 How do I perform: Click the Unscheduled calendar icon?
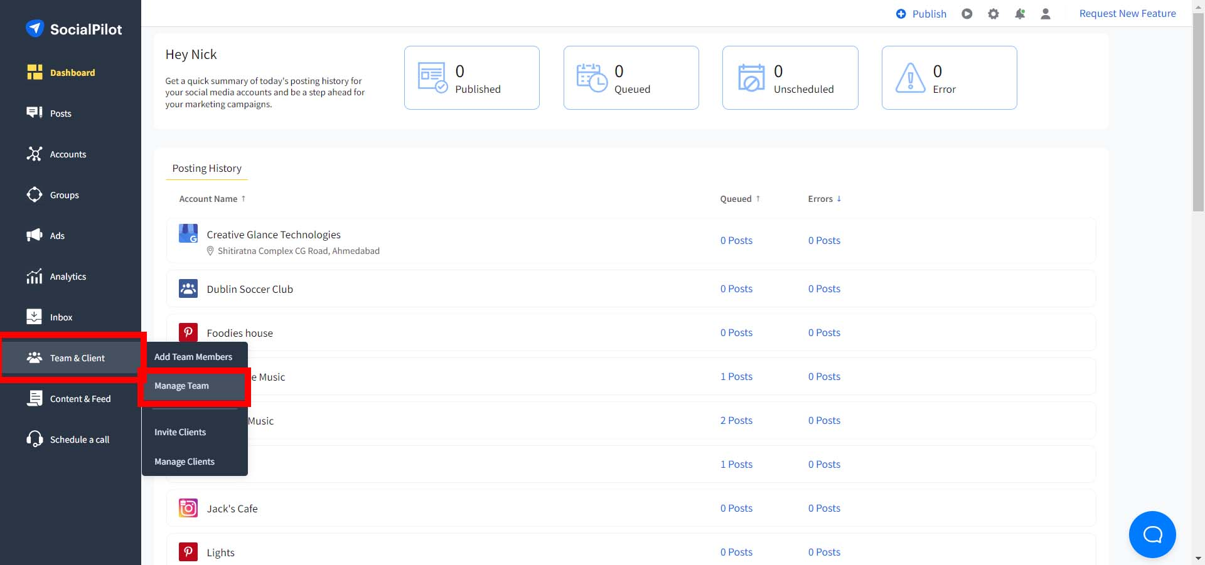pyautogui.click(x=751, y=78)
